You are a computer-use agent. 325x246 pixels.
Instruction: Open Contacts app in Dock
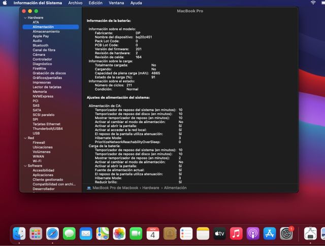170,233
